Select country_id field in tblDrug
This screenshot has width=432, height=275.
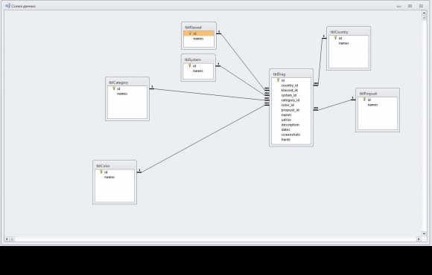(289, 85)
